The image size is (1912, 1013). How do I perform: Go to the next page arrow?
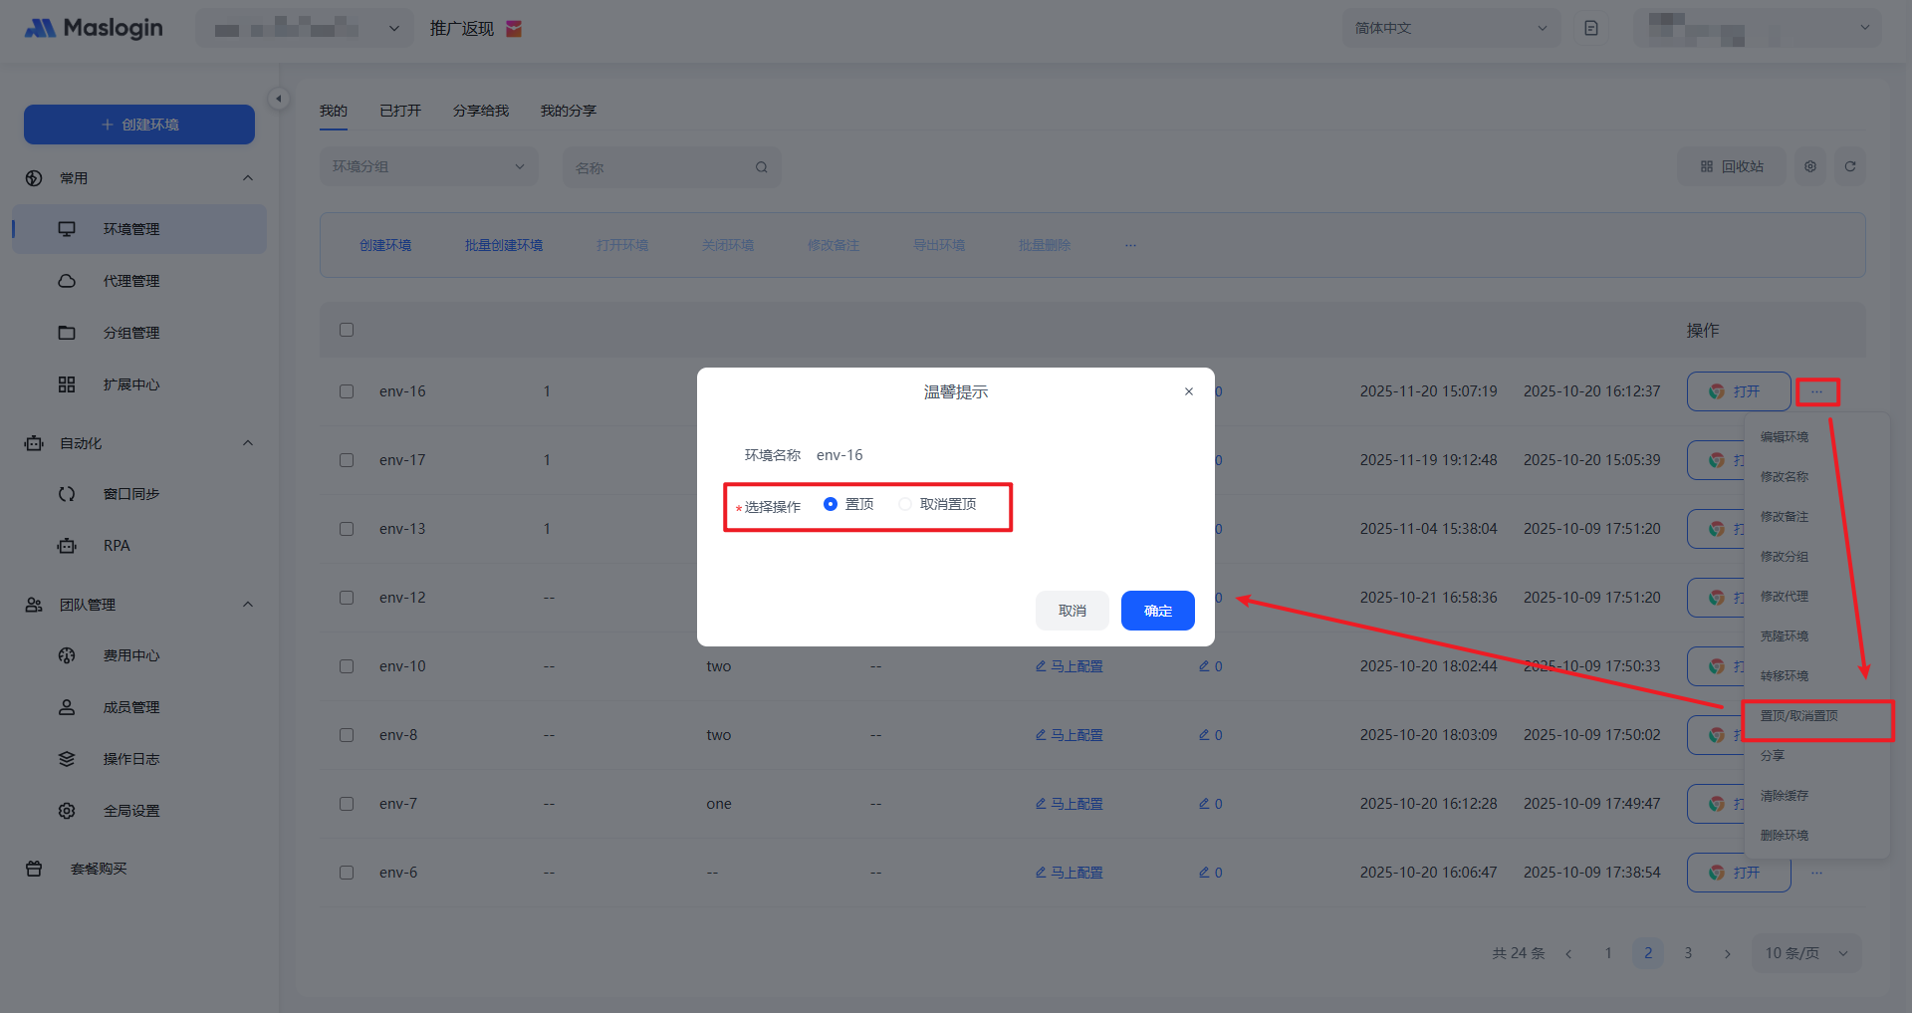coord(1728,953)
